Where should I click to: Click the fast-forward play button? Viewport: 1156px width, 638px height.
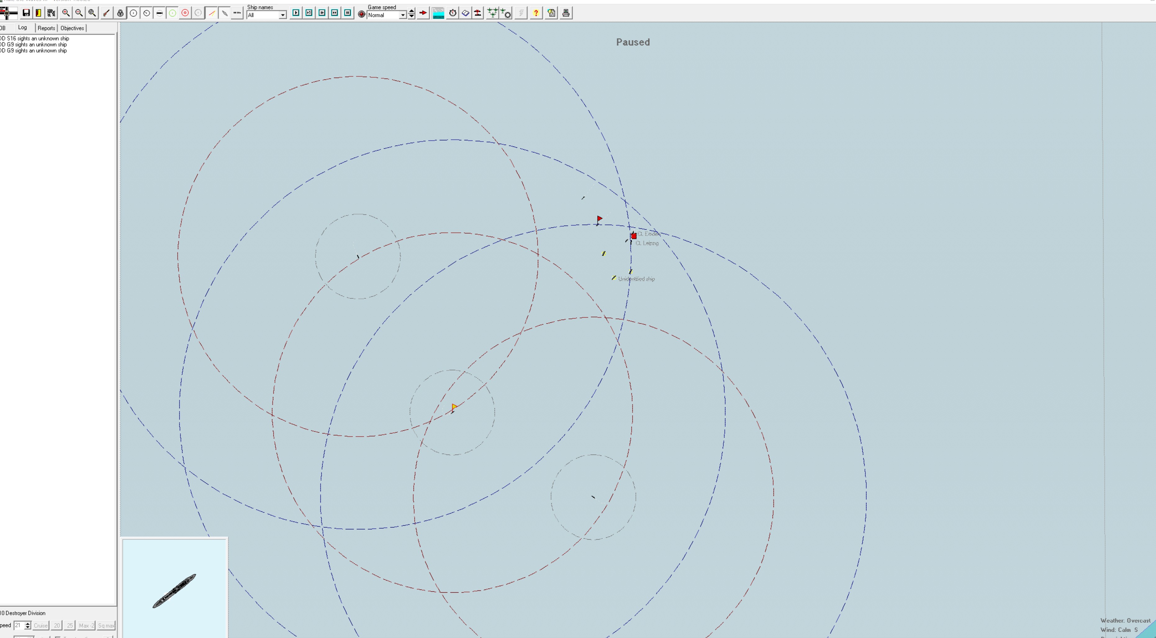pyautogui.click(x=334, y=13)
